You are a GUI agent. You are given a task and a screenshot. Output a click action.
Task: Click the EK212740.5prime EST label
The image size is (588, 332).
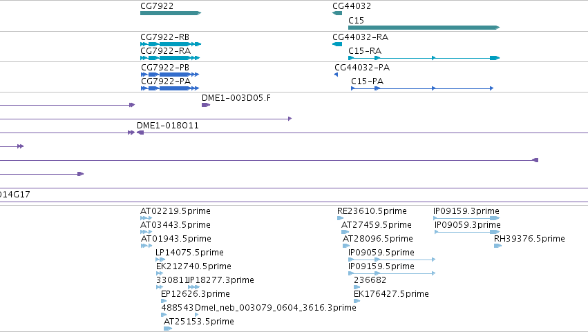194,266
